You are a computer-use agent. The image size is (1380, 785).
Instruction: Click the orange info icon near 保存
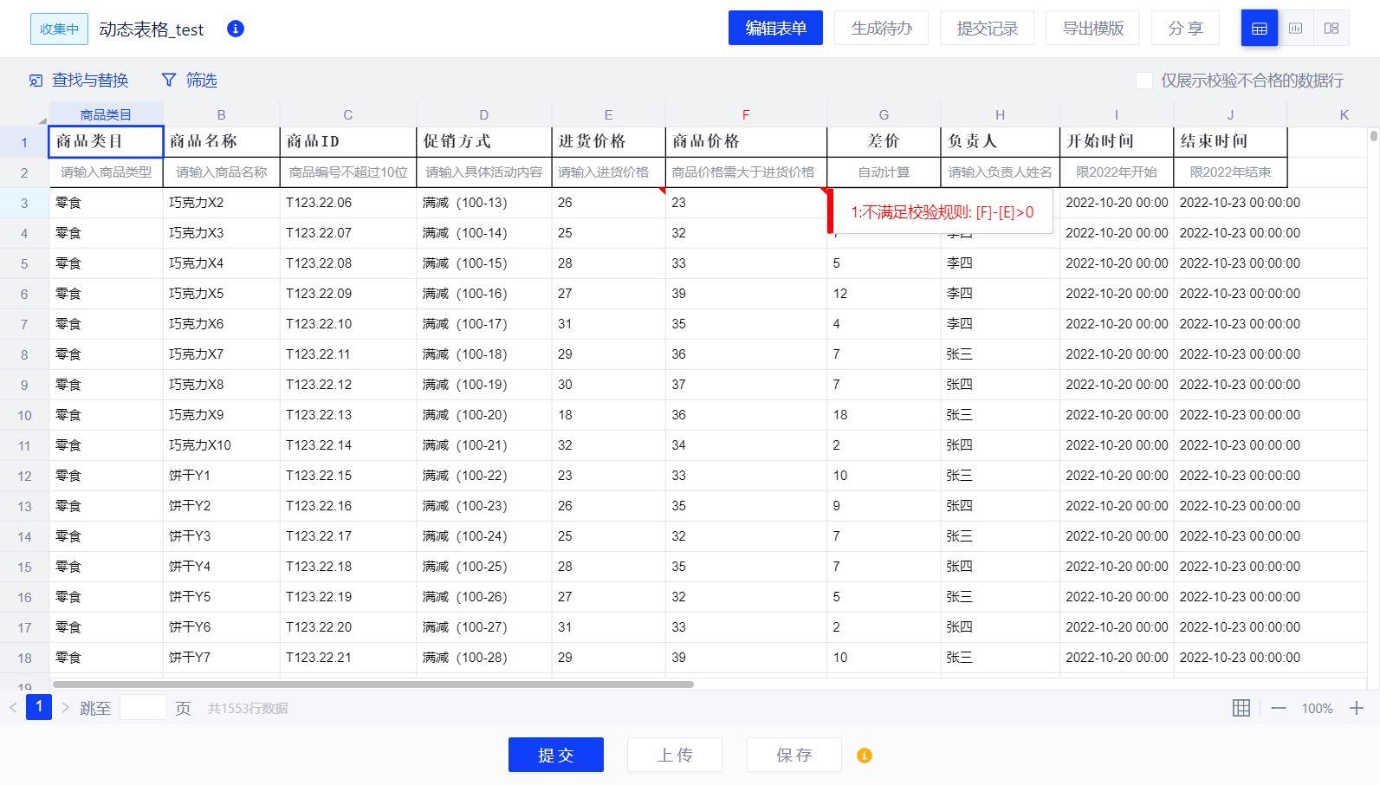click(864, 756)
